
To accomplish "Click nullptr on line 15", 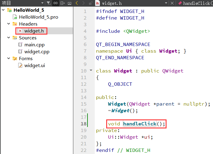I will pyautogui.click(x=194, y=104).
